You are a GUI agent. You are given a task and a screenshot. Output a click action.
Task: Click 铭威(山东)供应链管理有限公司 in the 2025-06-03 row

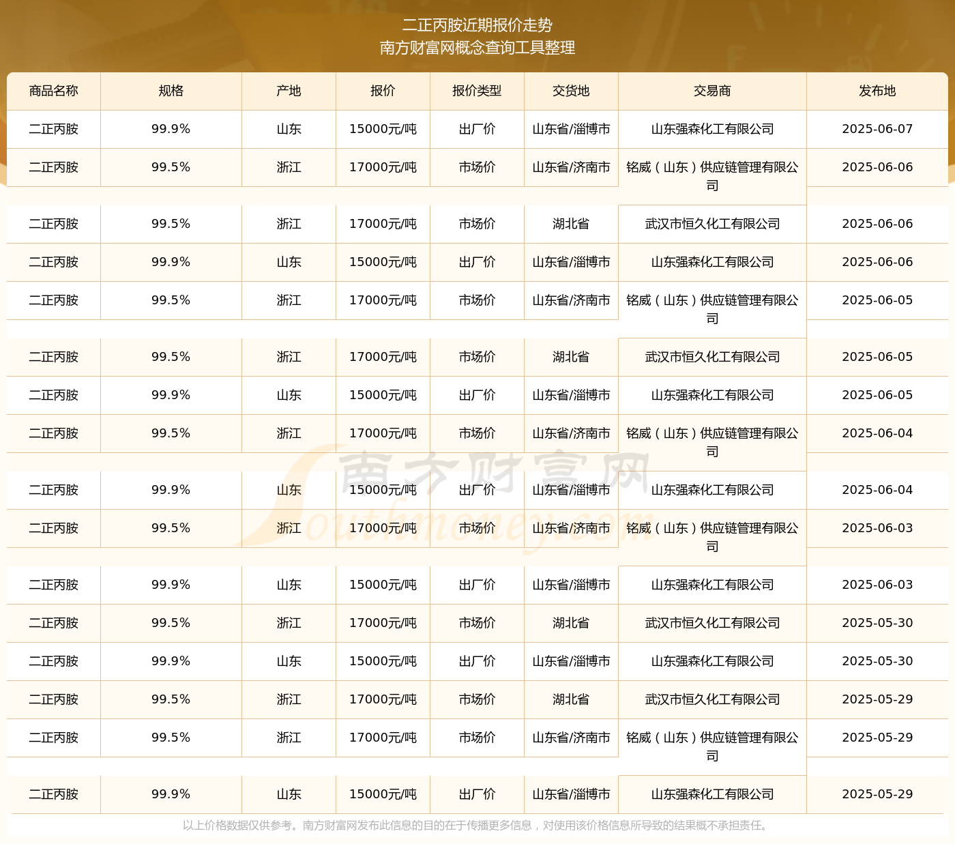[712, 537]
